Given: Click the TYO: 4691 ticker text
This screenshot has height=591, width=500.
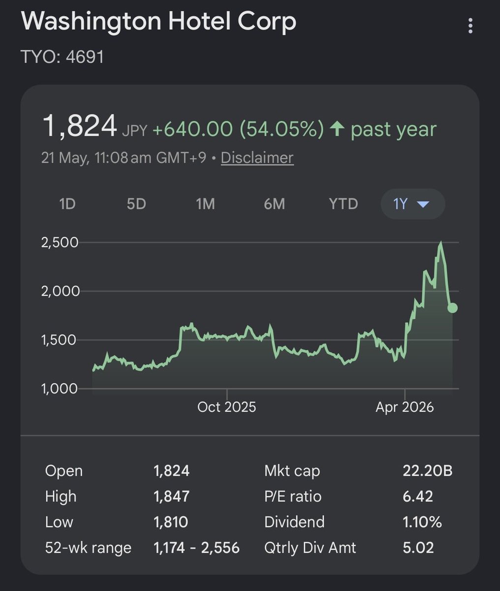Looking at the screenshot, I should (x=62, y=57).
